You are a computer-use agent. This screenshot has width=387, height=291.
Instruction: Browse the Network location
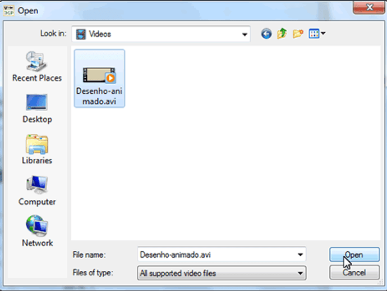point(37,231)
